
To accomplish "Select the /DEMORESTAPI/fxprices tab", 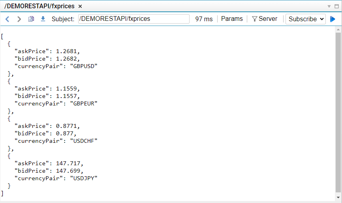I will (39, 6).
